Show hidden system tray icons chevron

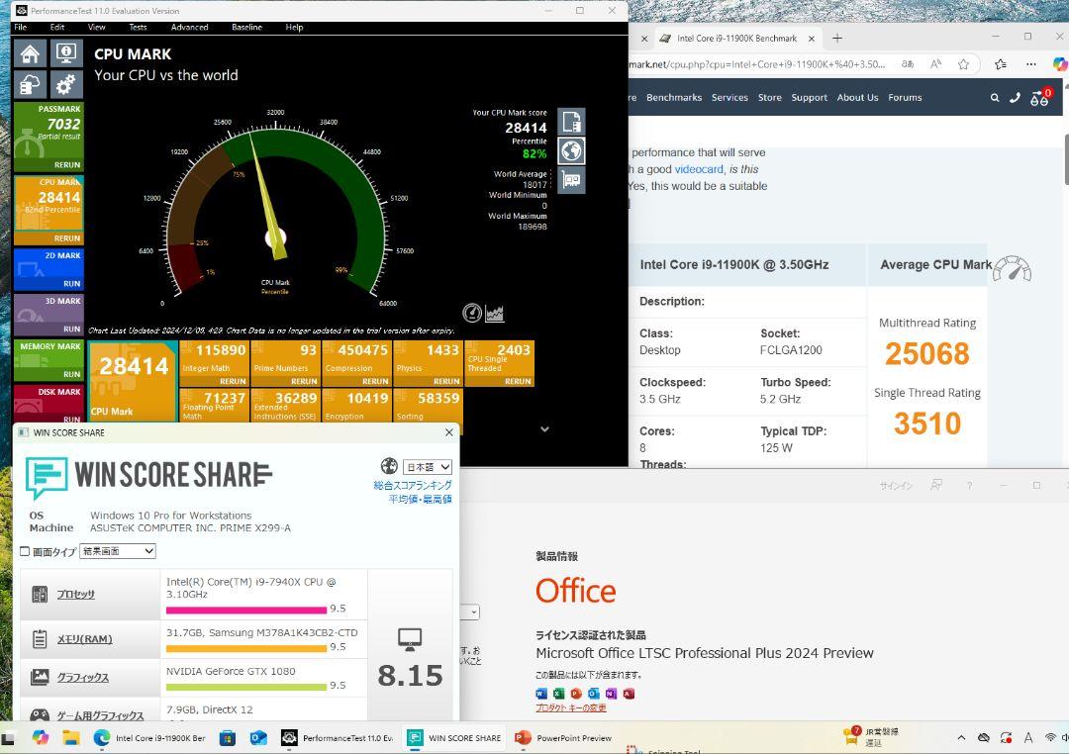[961, 737]
